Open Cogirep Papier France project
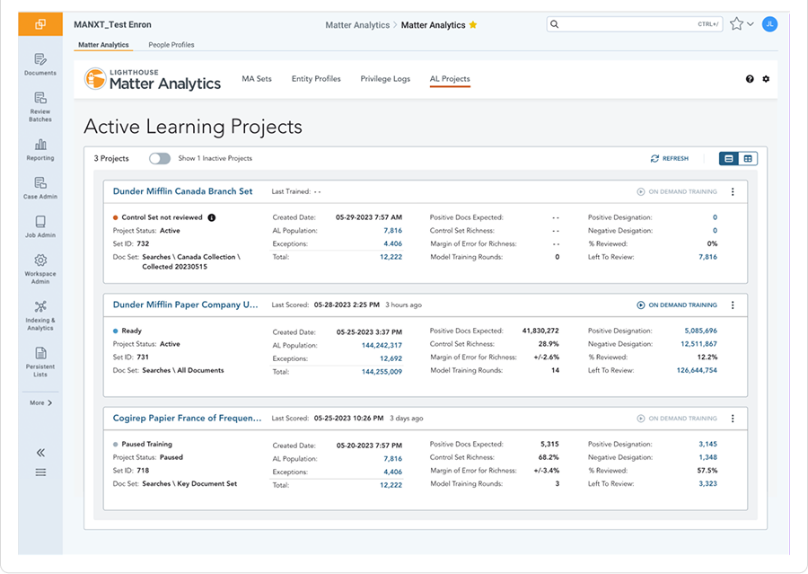This screenshot has width=808, height=574. click(x=187, y=419)
